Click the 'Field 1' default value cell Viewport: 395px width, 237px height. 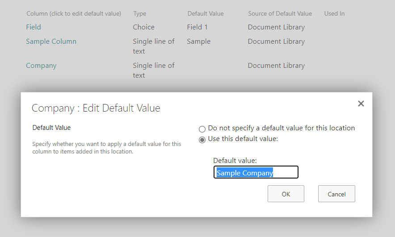coord(197,27)
